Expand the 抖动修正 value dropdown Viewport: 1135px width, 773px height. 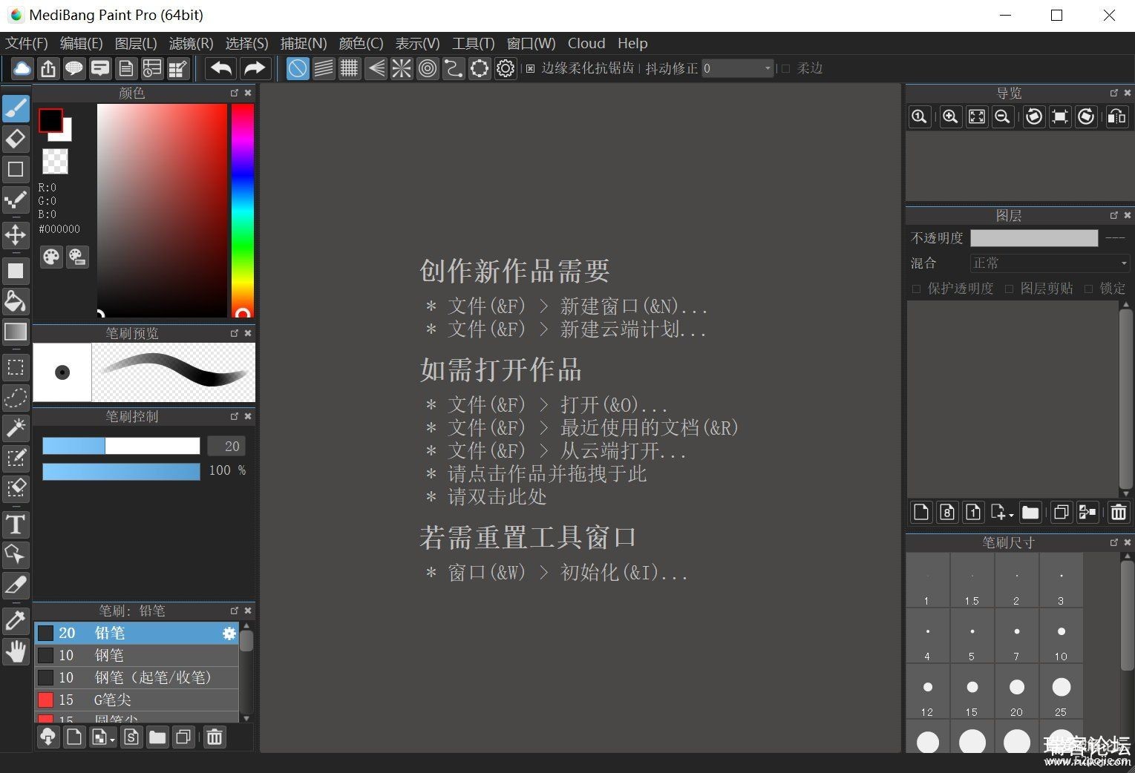pyautogui.click(x=768, y=69)
